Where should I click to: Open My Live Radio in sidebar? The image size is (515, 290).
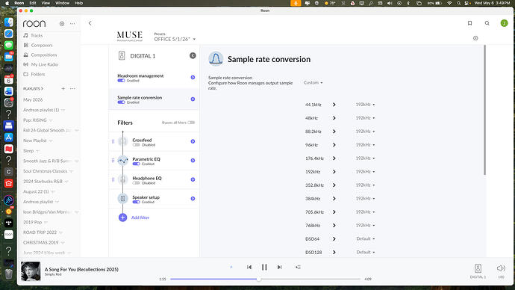click(x=44, y=64)
